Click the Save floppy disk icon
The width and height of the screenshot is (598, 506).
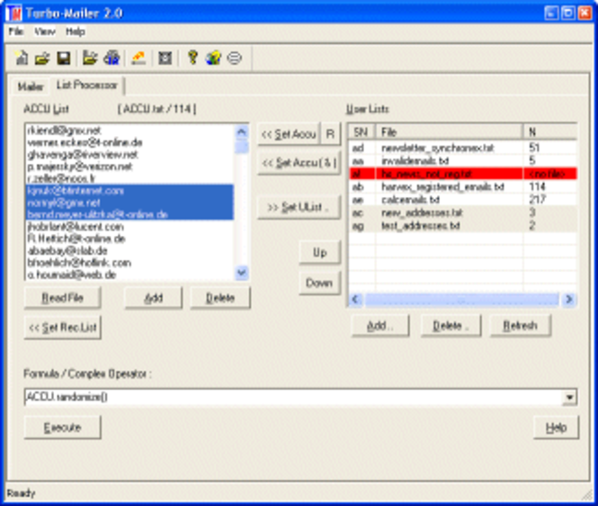[63, 58]
